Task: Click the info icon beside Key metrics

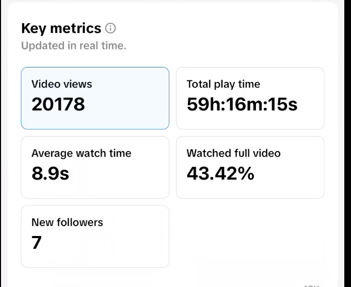Action: coord(110,28)
